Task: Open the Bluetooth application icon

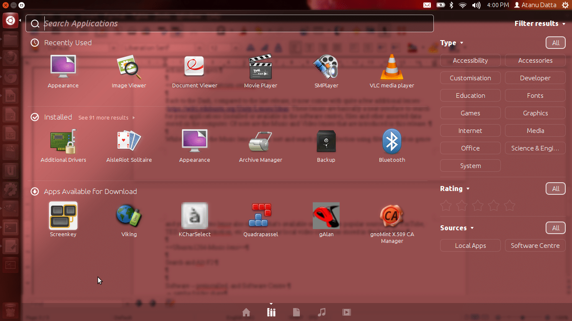Action: (392, 142)
